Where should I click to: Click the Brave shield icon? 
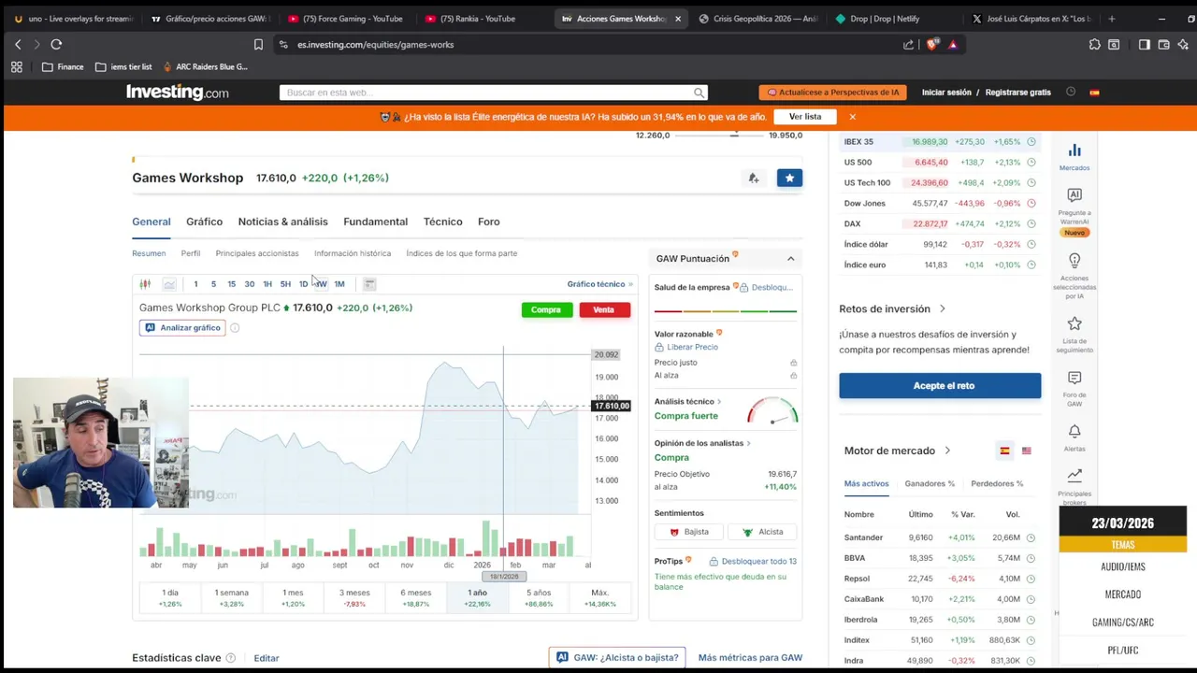pos(931,44)
